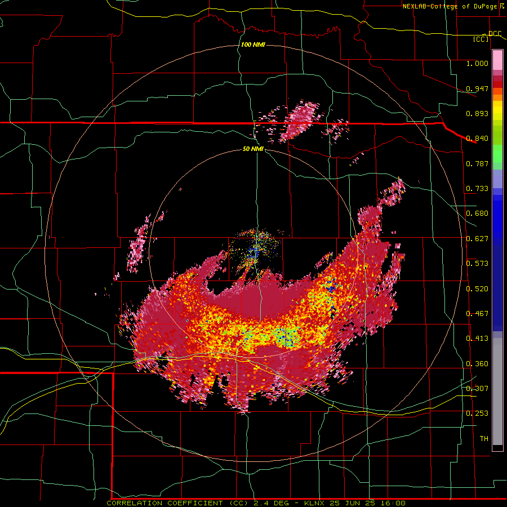Click the DCC label above the scale
The image size is (507, 507).
495,34
